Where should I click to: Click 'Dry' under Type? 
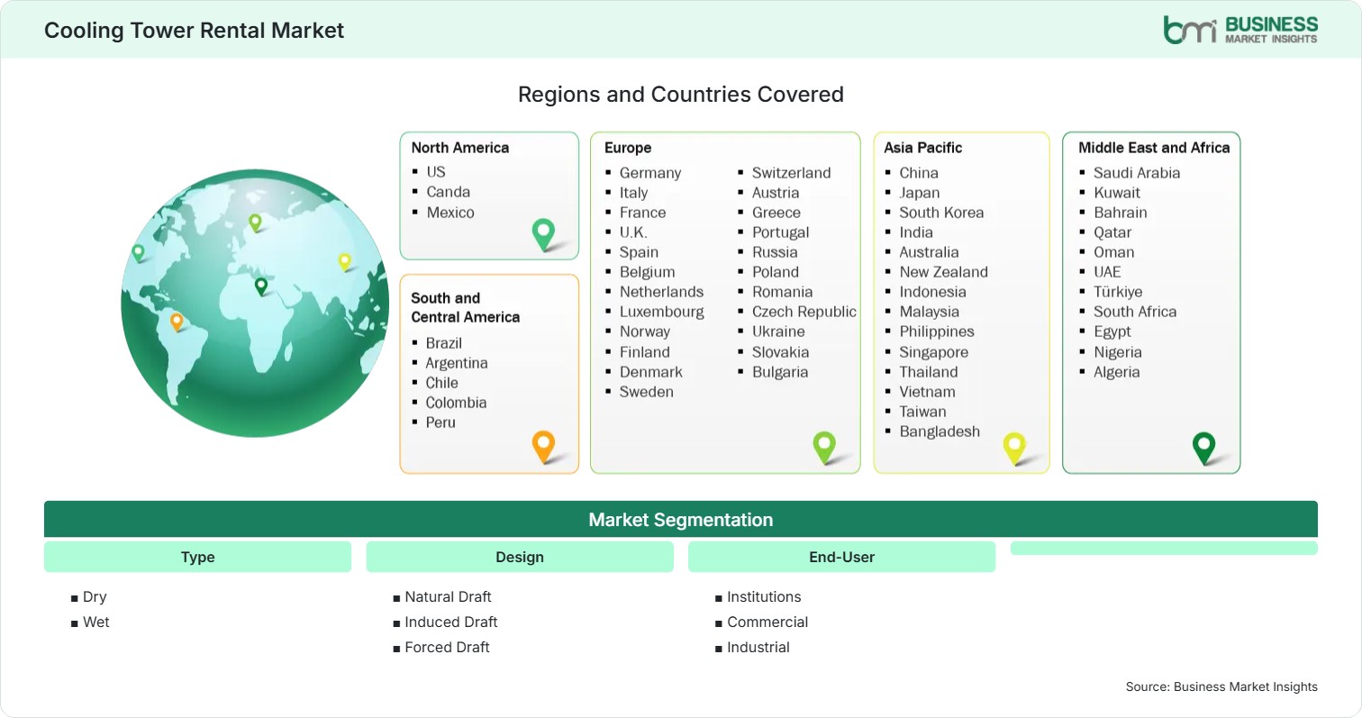click(x=95, y=596)
